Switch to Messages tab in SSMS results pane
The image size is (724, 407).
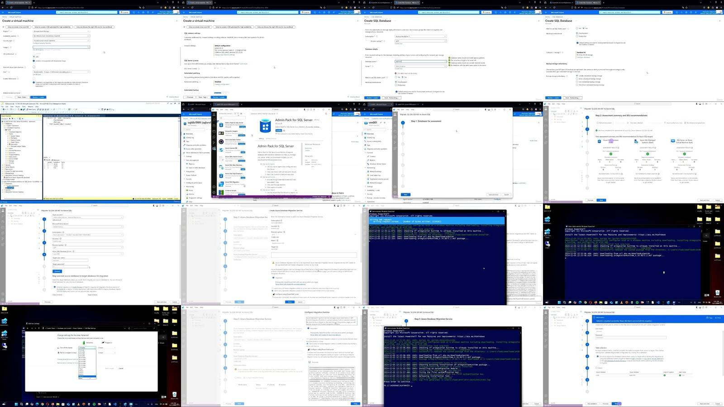click(x=57, y=160)
